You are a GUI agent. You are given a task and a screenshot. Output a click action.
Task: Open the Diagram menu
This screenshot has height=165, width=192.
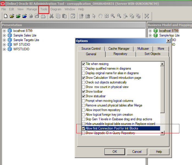56,9
